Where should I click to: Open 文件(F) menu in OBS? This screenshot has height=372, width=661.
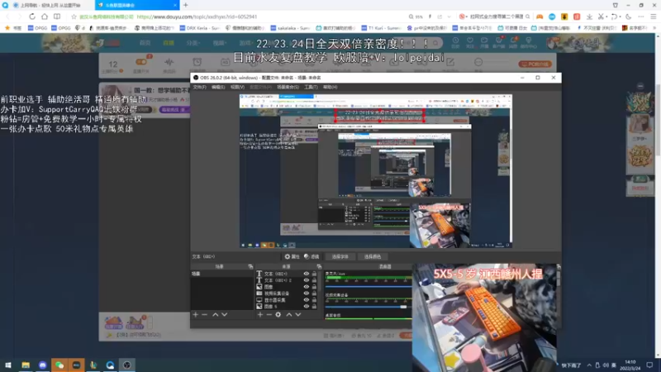click(x=199, y=87)
